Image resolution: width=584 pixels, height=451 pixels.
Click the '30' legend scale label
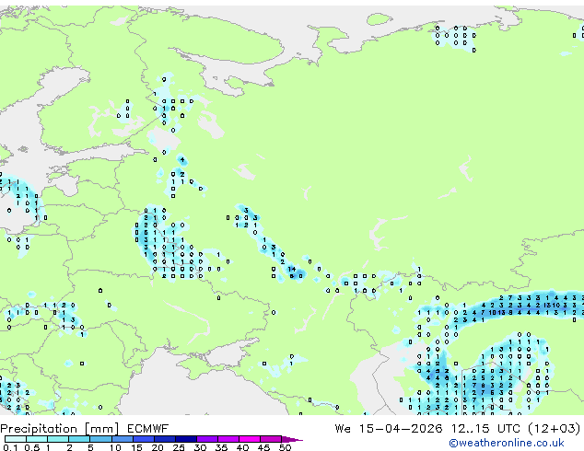click(200, 447)
